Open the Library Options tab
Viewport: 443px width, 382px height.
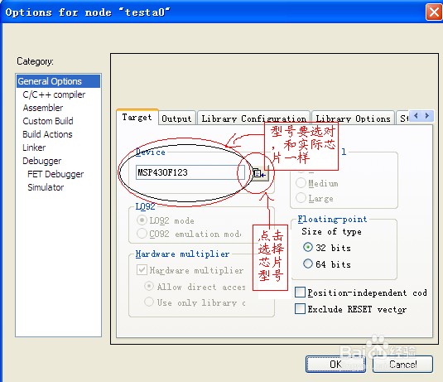(353, 118)
